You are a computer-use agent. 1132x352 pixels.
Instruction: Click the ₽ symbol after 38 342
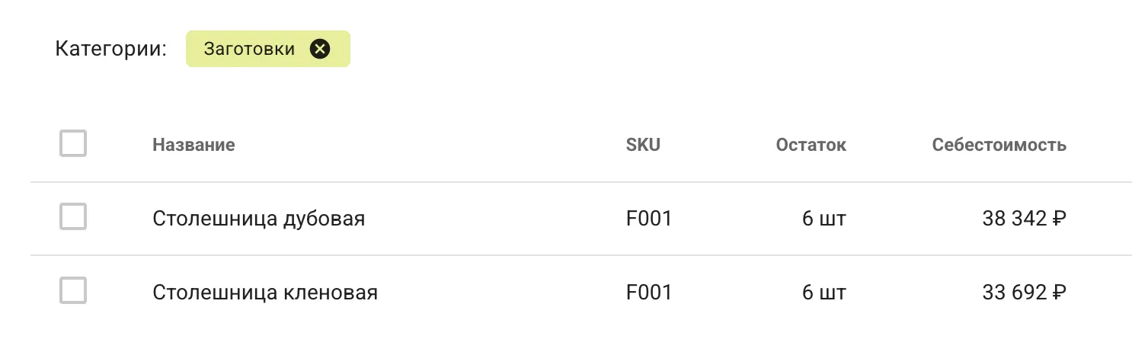pos(1059,219)
